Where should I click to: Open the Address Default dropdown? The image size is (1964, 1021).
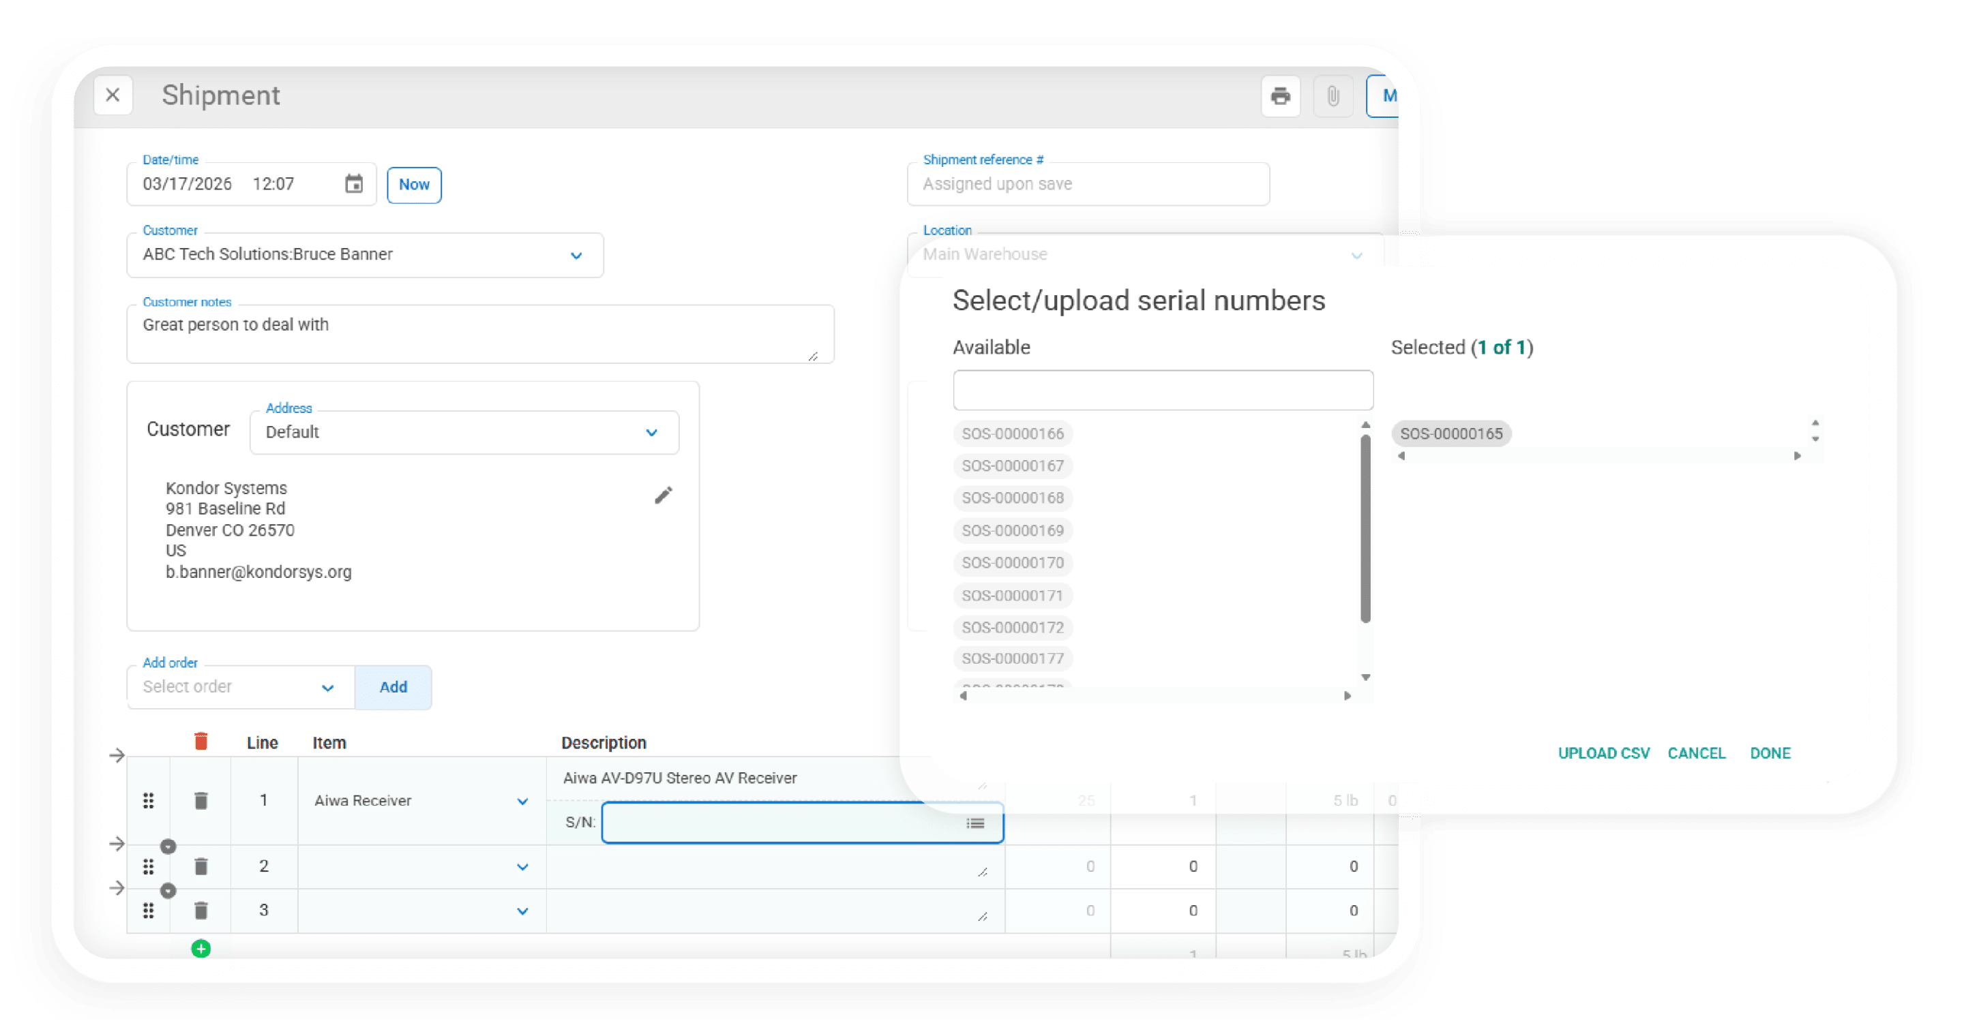651,433
